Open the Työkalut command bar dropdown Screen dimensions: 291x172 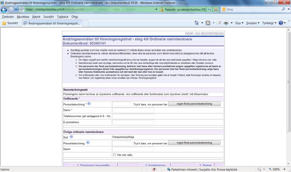pyautogui.click(x=269, y=23)
